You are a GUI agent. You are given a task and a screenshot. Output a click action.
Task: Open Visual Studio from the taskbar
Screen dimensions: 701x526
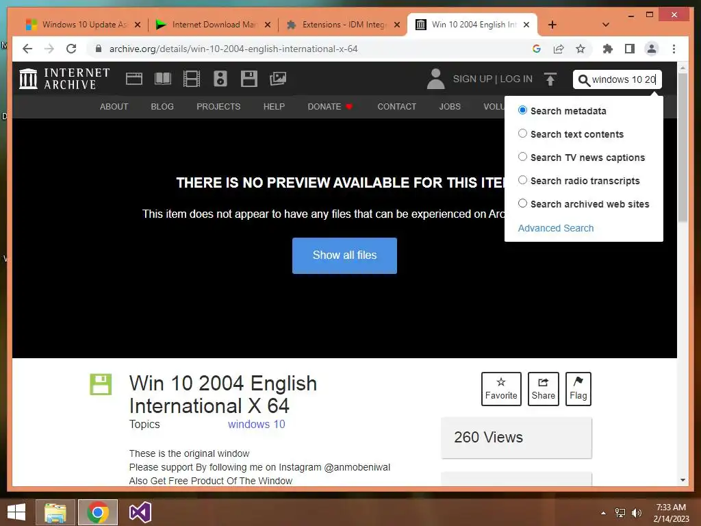point(140,512)
